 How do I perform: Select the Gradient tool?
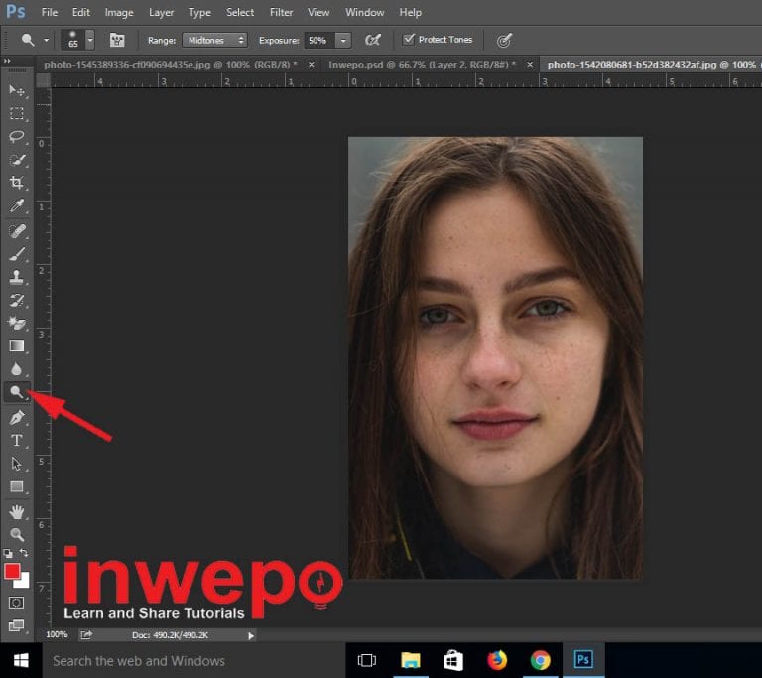[17, 345]
